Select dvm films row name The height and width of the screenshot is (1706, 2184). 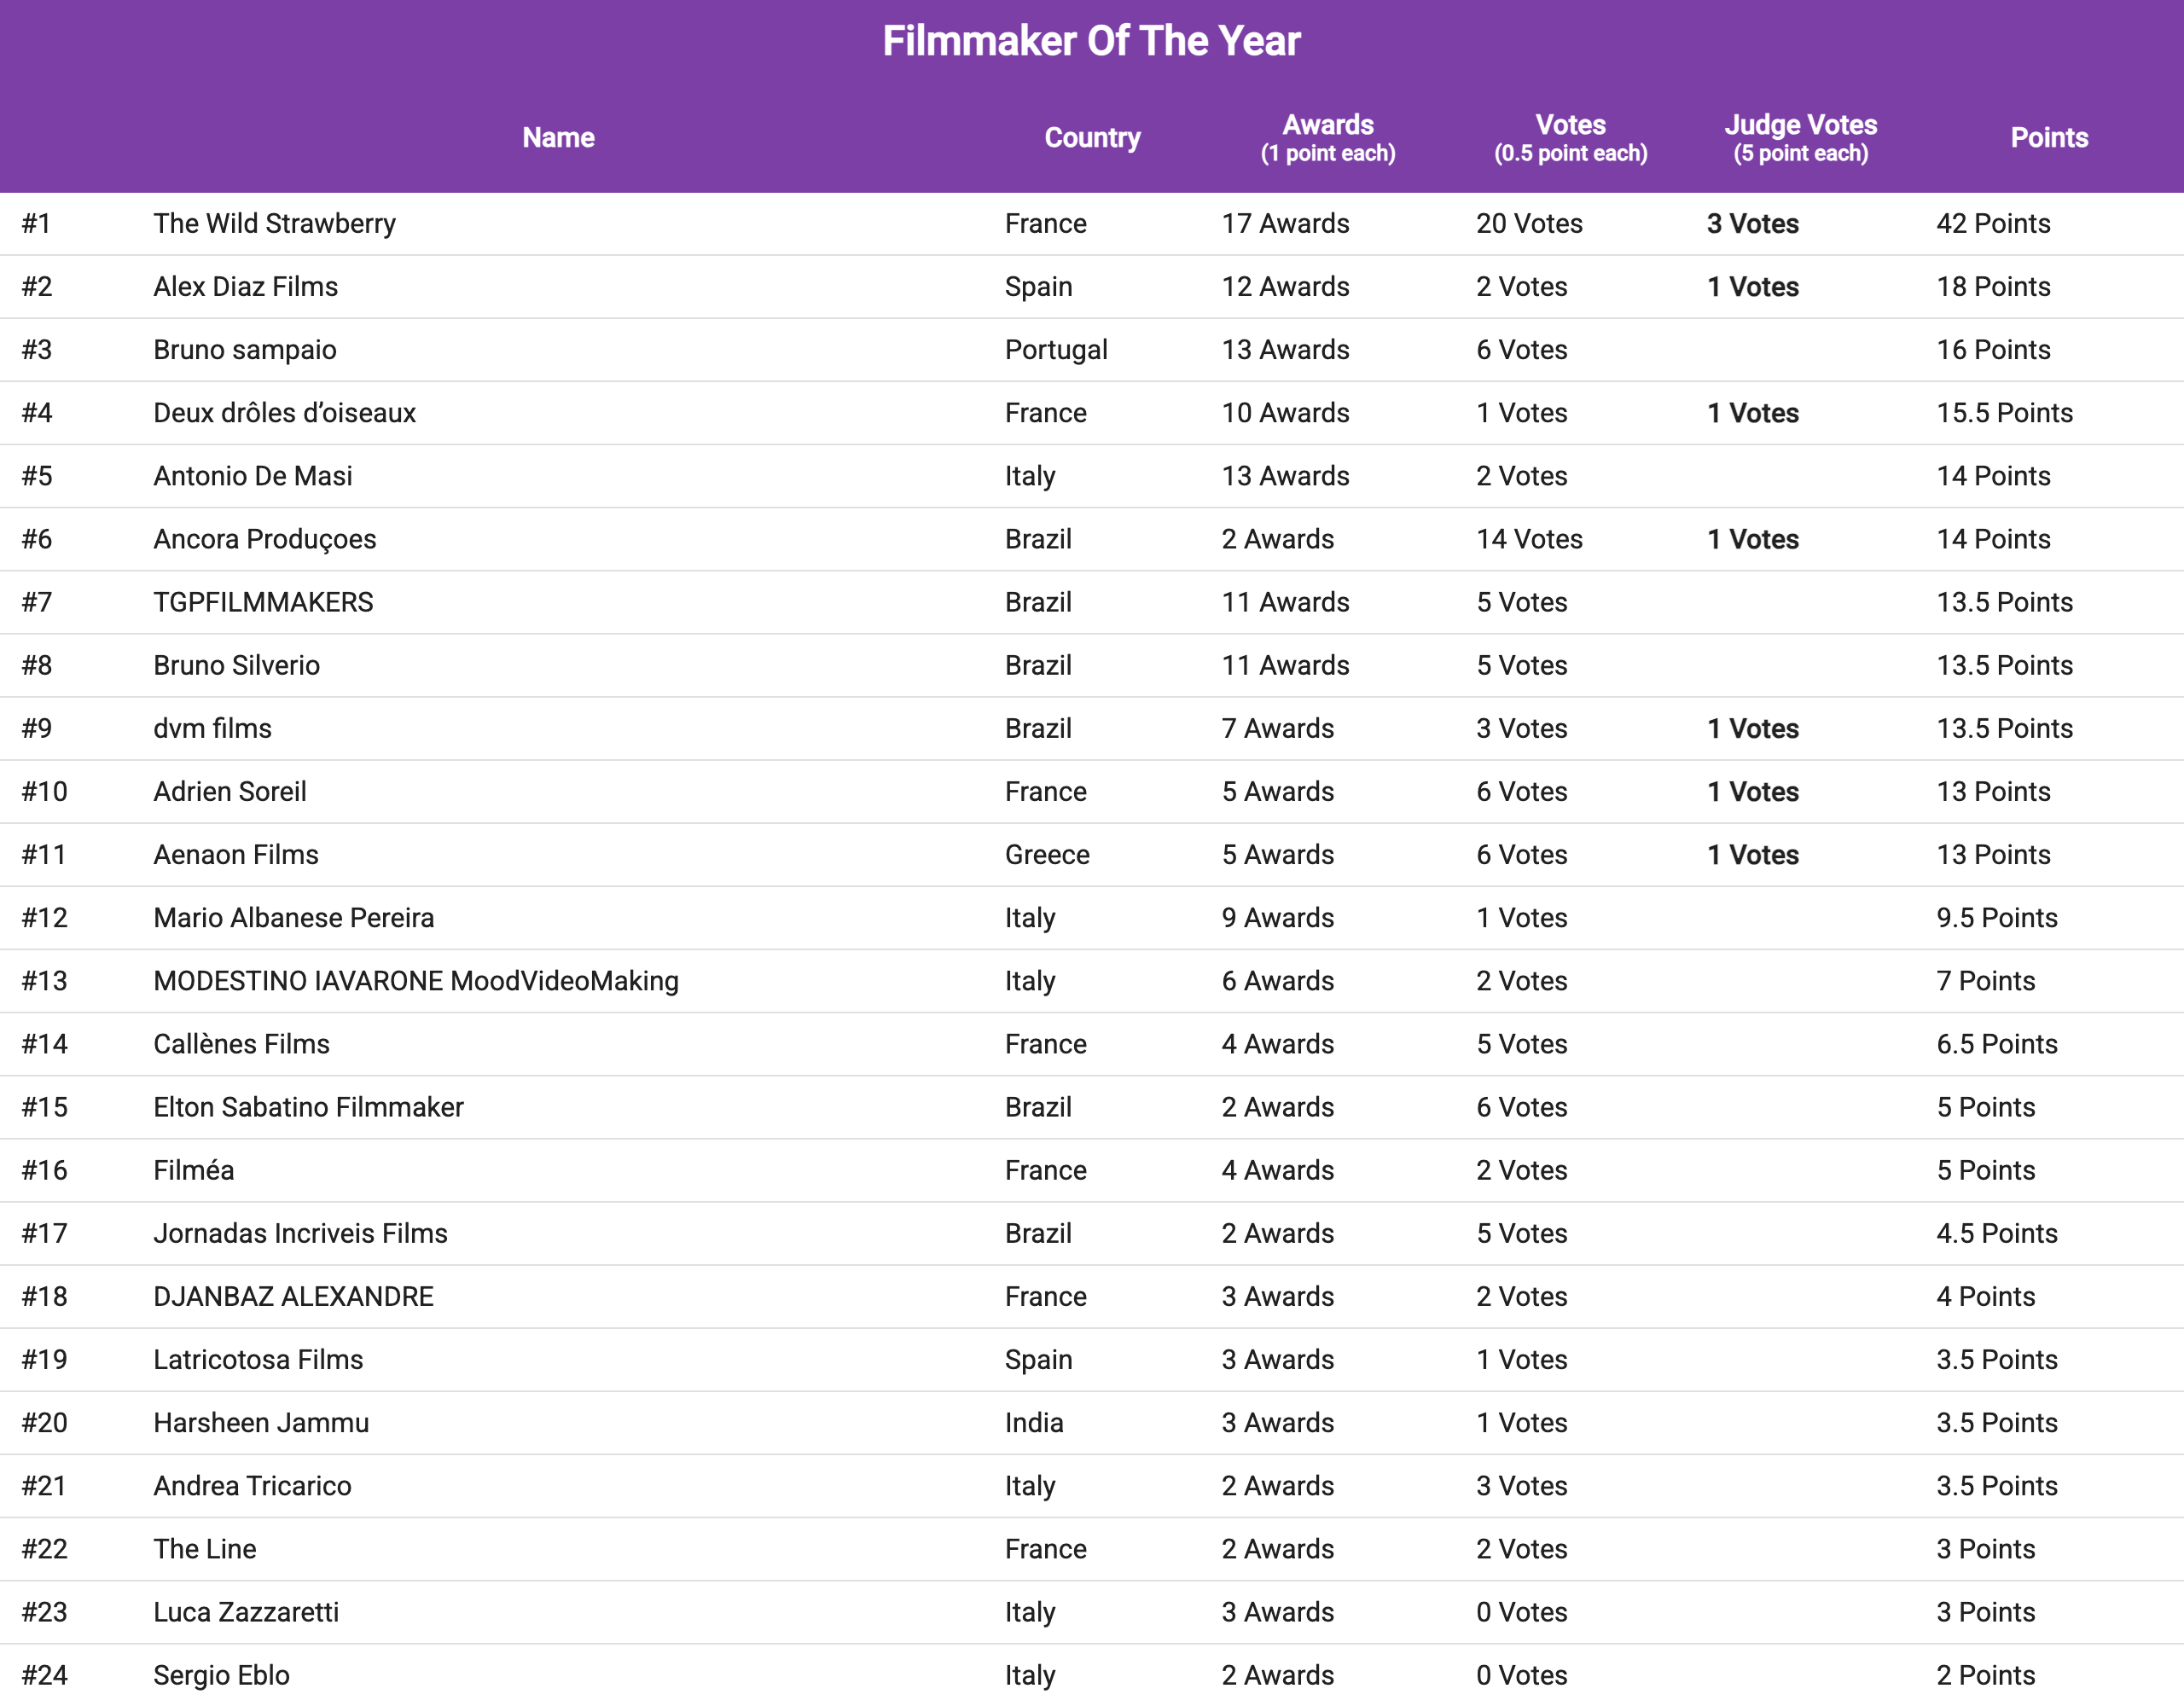[x=212, y=728]
